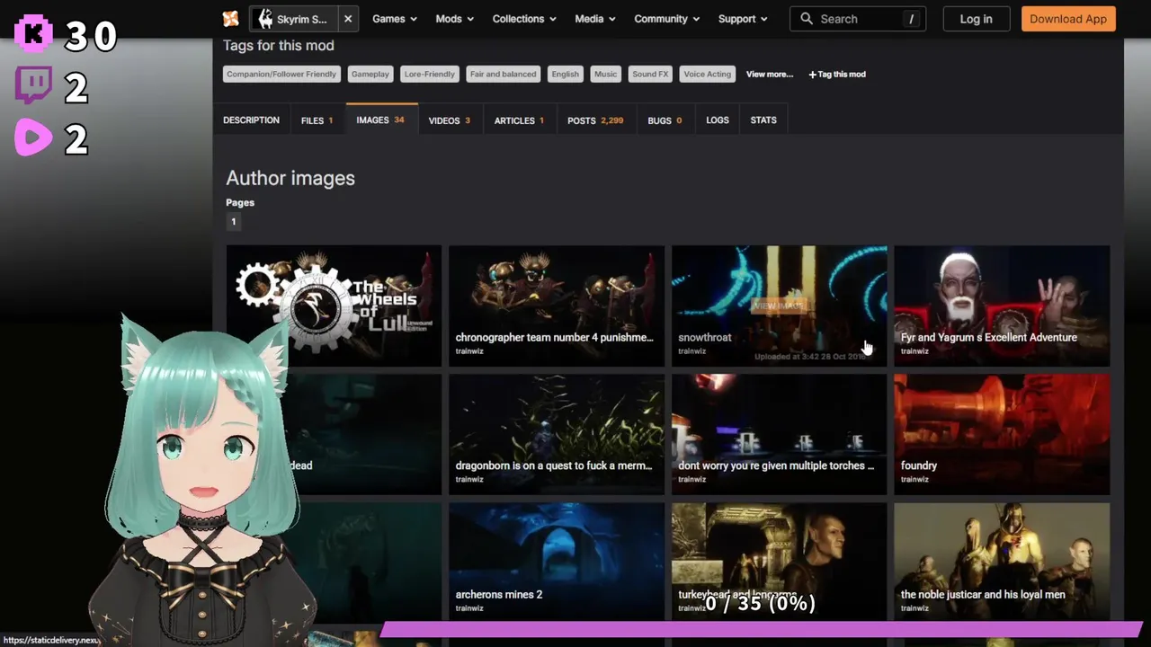Expand the Mods menu
The image size is (1151, 647).
[x=454, y=19]
